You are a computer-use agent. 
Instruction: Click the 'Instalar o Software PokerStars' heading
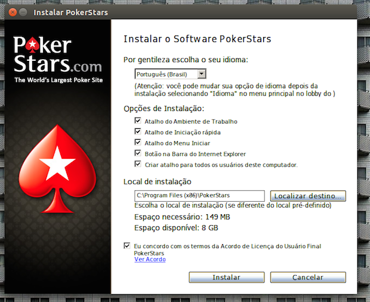click(198, 39)
